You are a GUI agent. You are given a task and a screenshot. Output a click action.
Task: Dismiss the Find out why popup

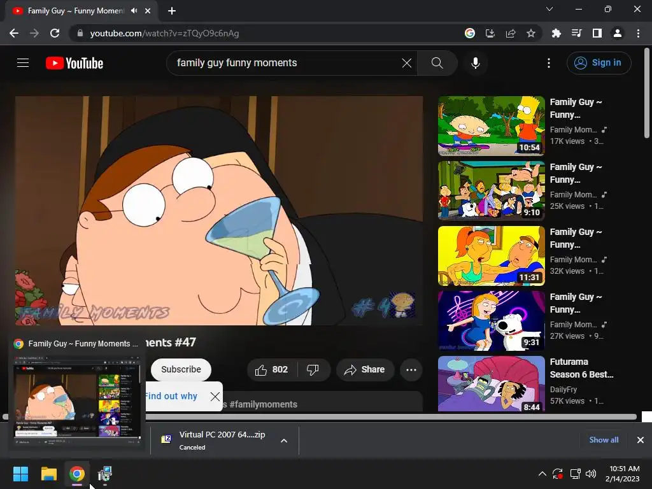[215, 396]
